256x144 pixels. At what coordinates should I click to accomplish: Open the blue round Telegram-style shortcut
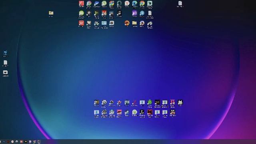[x=142, y=13]
